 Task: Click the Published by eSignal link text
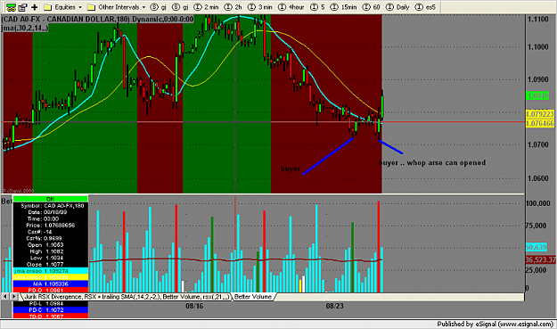point(496,324)
